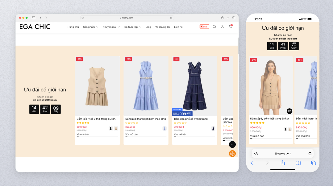This screenshot has height=186, width=333.
Task: Select beige color swatch on desktop SORIA product
Action: pyautogui.click(x=116, y=128)
